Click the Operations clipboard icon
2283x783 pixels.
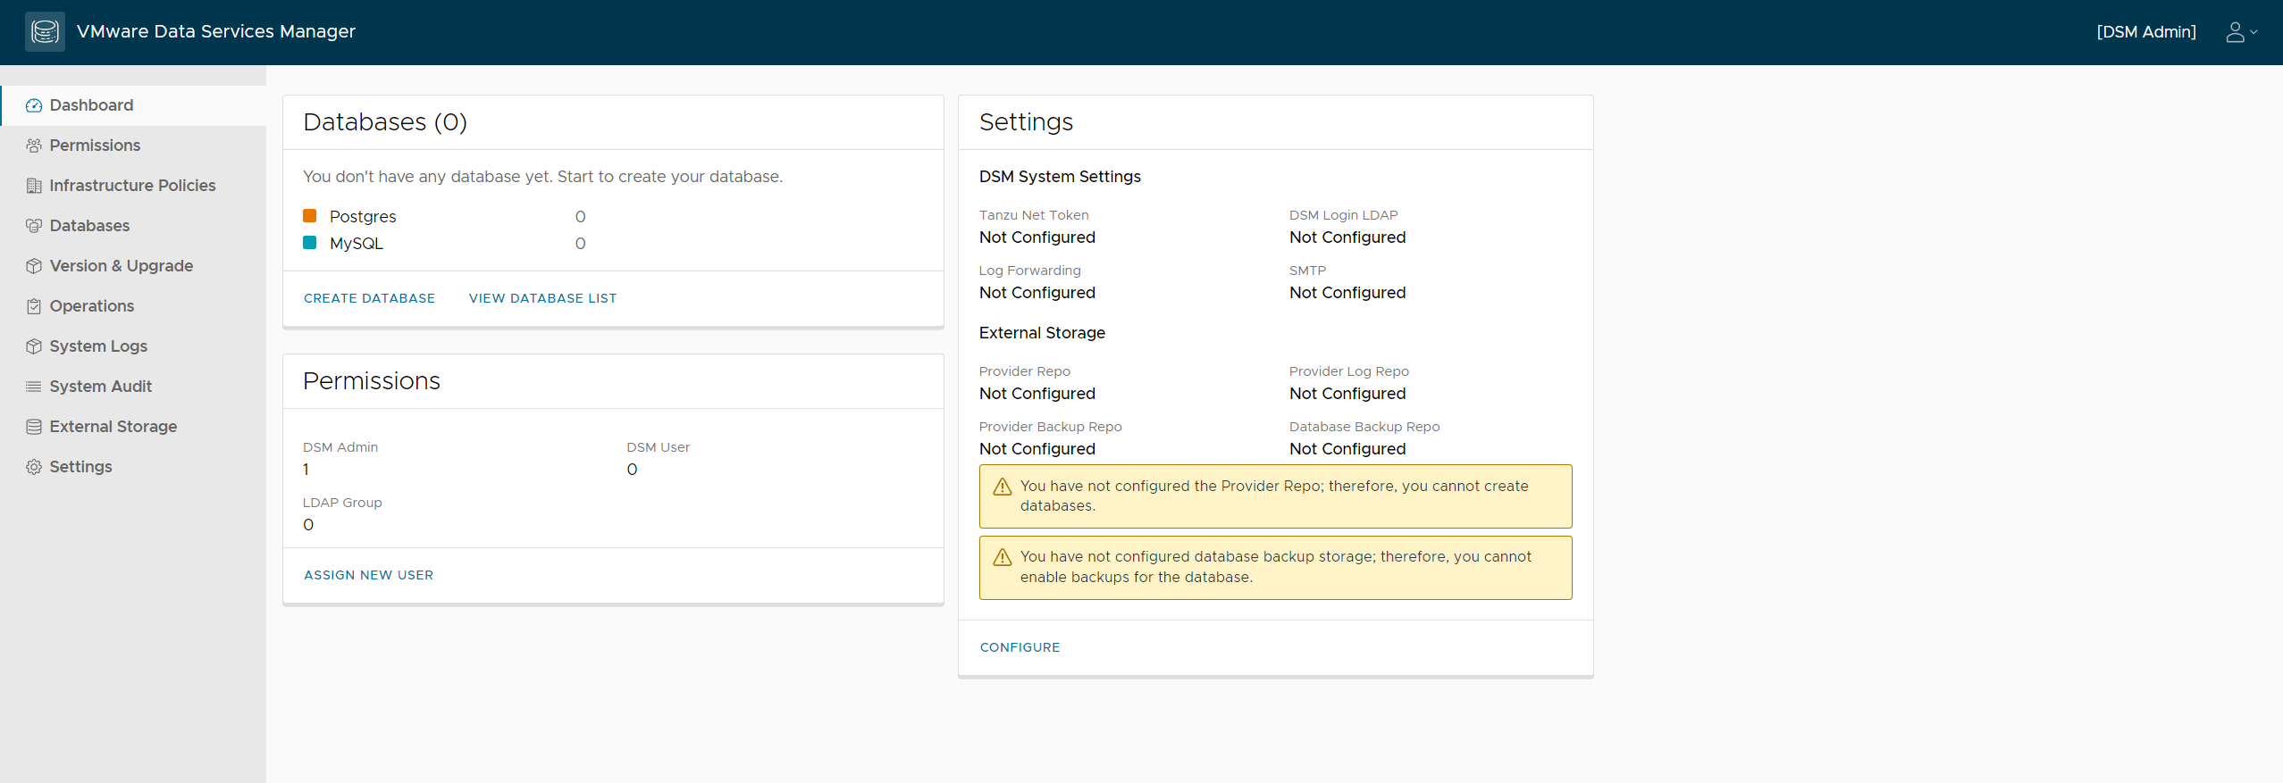point(34,306)
